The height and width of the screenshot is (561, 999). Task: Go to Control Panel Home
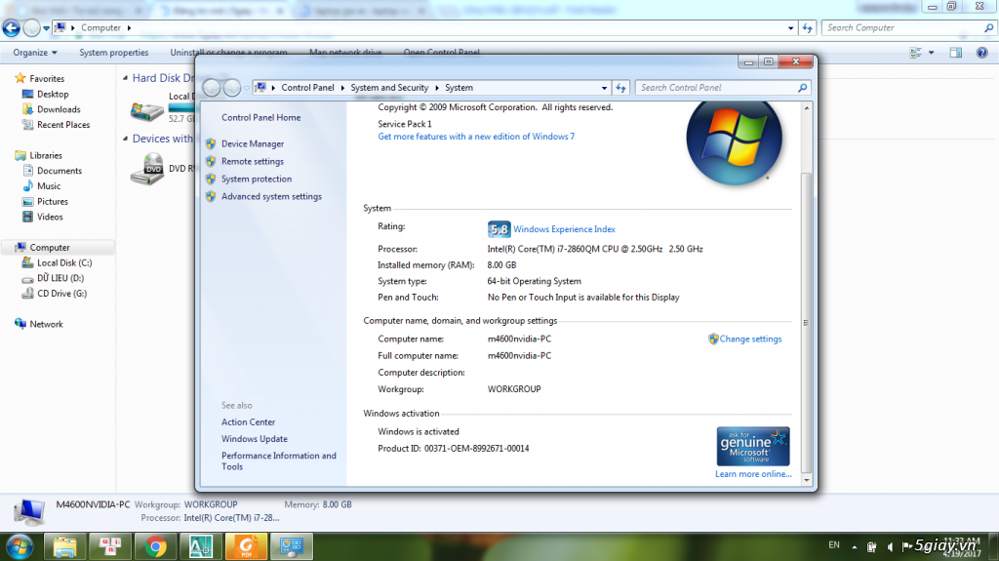click(260, 118)
